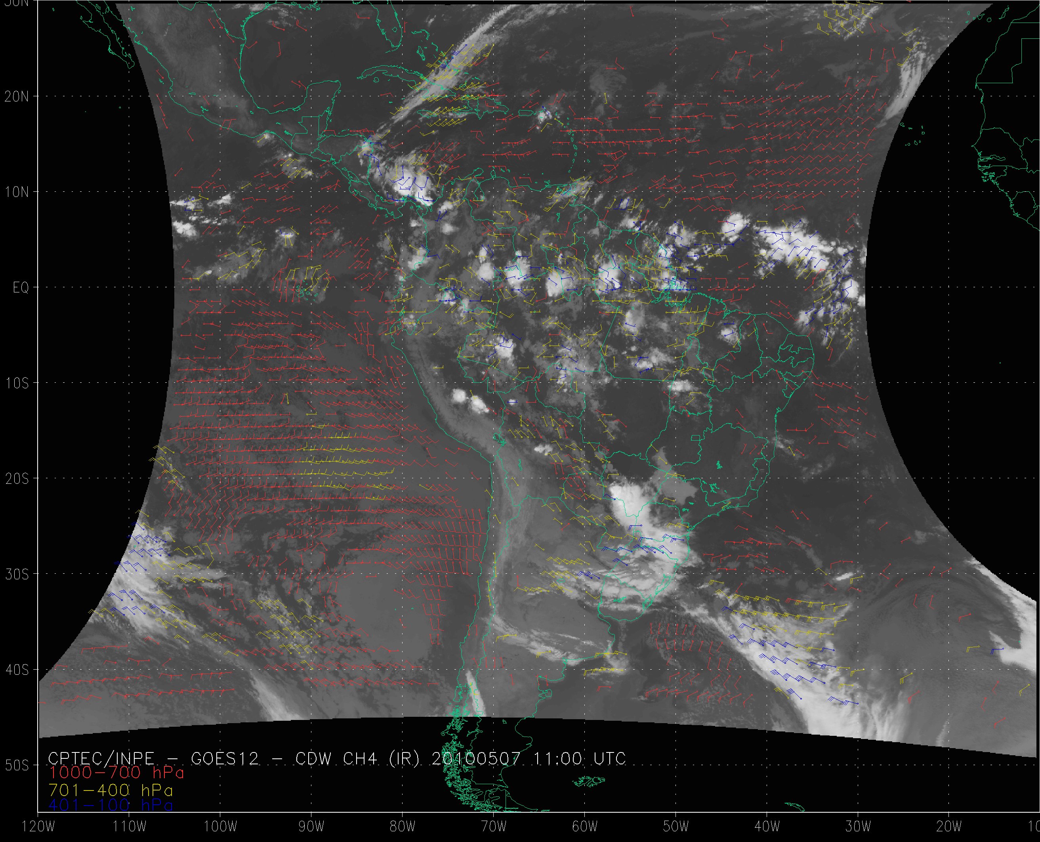Click the Falkland Islands outline
Viewport: 1040px width, 842px height.
(x=588, y=781)
